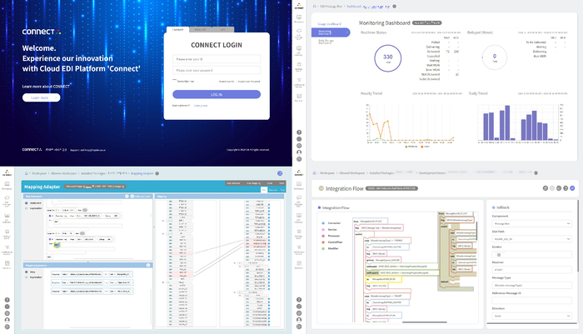The height and width of the screenshot is (334, 583).
Task: Open Package Store icon in Monitoring Dashboard sidebar
Action: (x=299, y=66)
